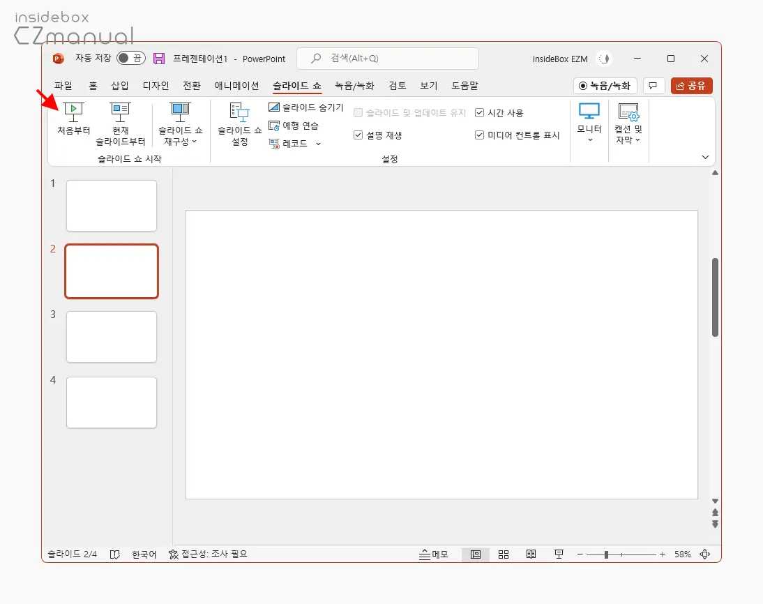Viewport: 763px width, 604px height.
Task: Click scrollbar up arrow
Action: point(715,173)
